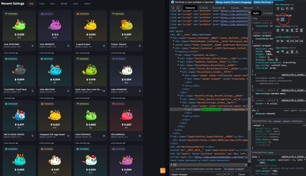Select div.swiper-wrapper breadcrumb
This screenshot has width=306, height=176.
(x=234, y=169)
